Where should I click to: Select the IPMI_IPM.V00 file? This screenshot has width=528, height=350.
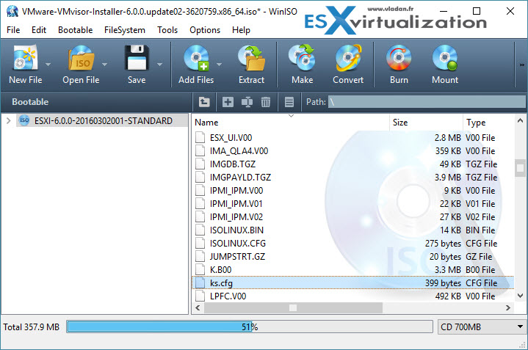tap(236, 191)
